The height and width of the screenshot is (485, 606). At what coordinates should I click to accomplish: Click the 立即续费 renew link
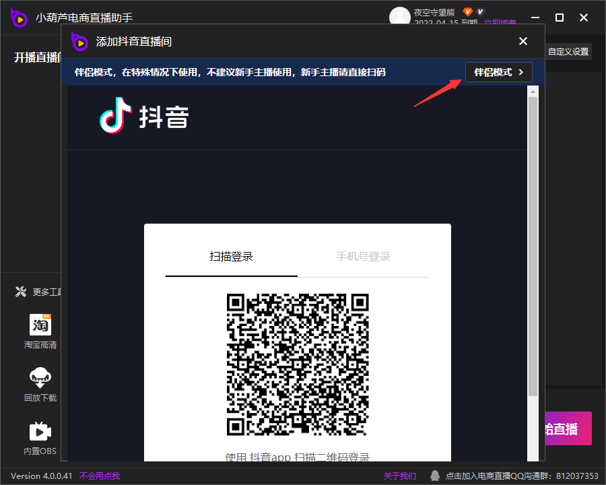(500, 24)
